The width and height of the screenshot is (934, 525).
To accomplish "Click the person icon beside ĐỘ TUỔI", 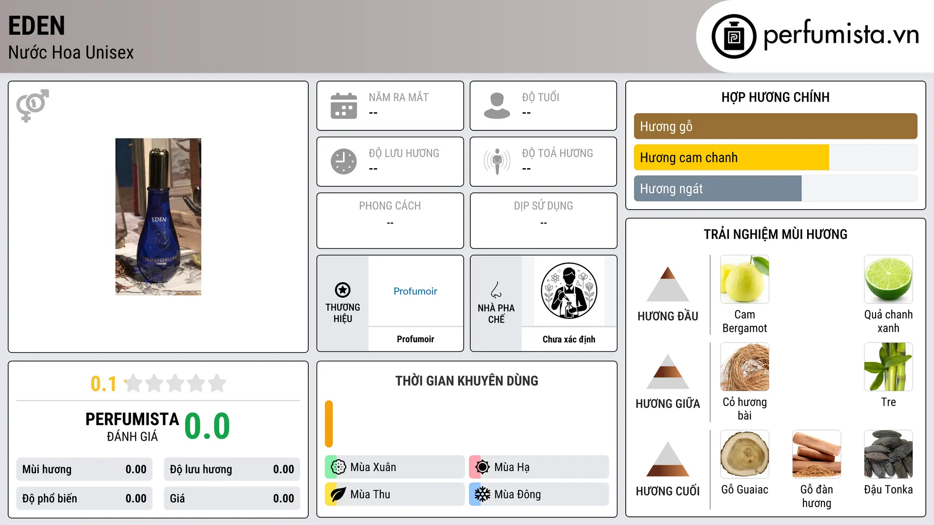I will coord(497,106).
